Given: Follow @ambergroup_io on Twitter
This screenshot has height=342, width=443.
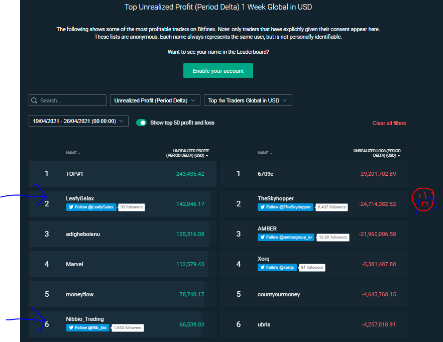Looking at the screenshot, I should coord(286,237).
